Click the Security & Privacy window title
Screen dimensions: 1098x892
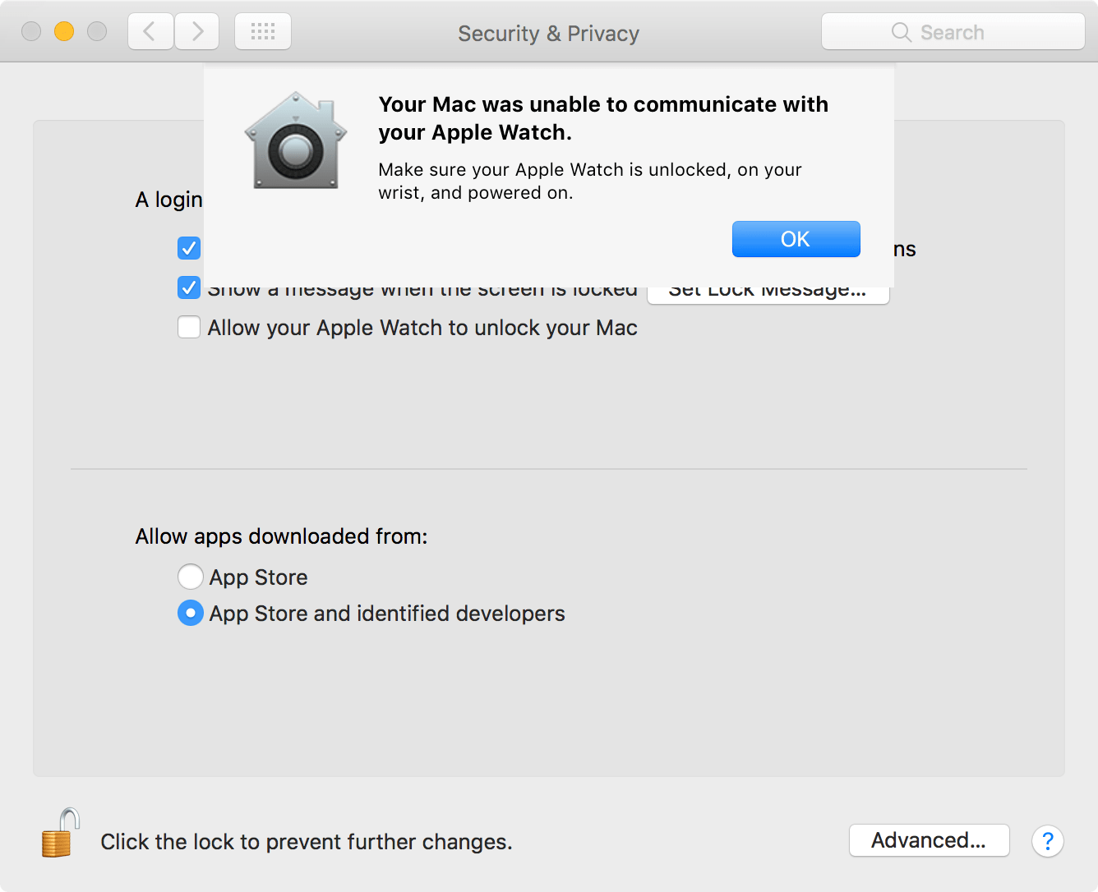tap(548, 33)
